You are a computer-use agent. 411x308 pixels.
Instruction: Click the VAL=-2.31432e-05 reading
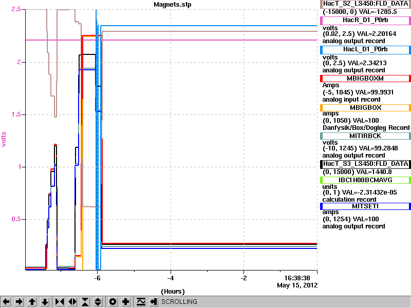pyautogui.click(x=369, y=192)
